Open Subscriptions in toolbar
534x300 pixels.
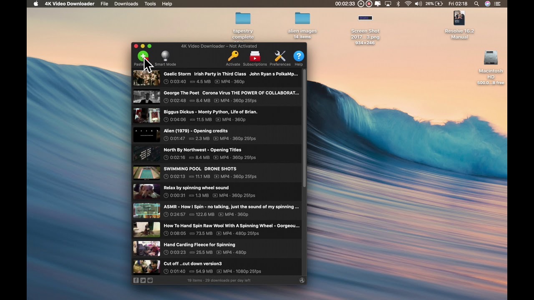tap(255, 56)
